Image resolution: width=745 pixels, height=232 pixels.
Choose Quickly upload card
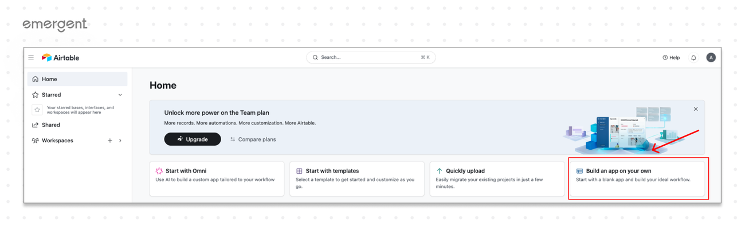pos(497,178)
